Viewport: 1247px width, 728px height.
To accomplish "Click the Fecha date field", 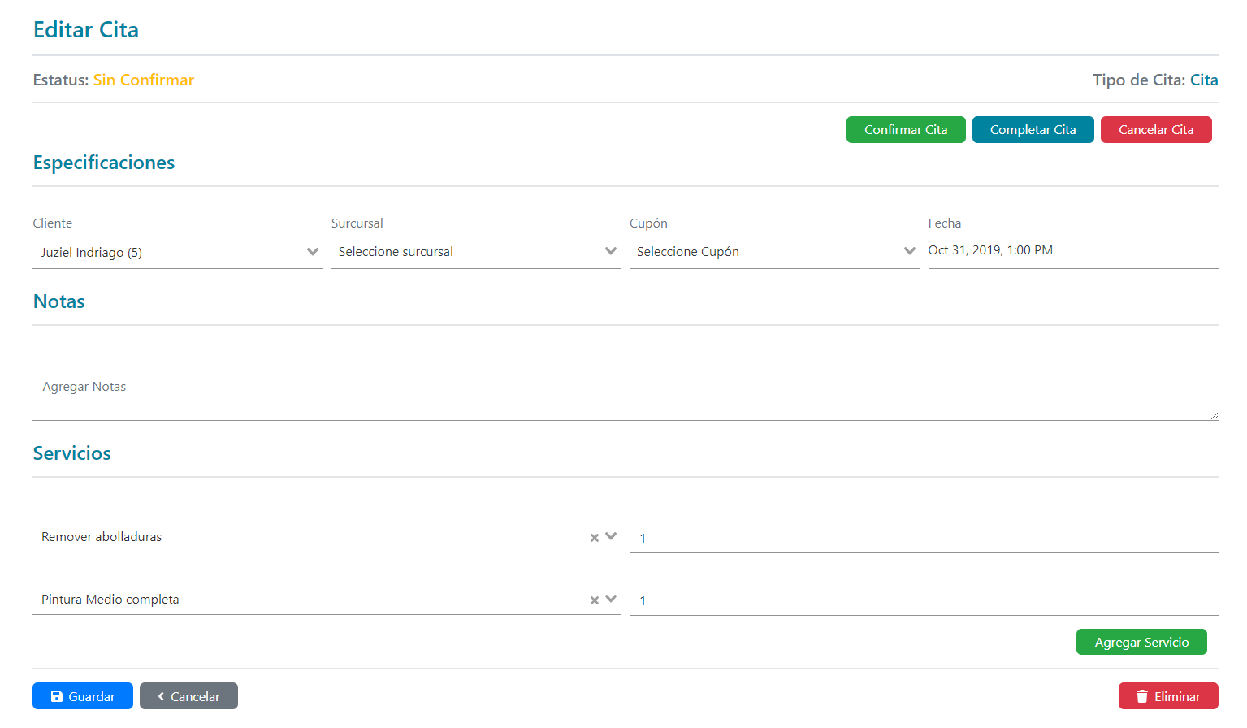I will tap(1072, 250).
